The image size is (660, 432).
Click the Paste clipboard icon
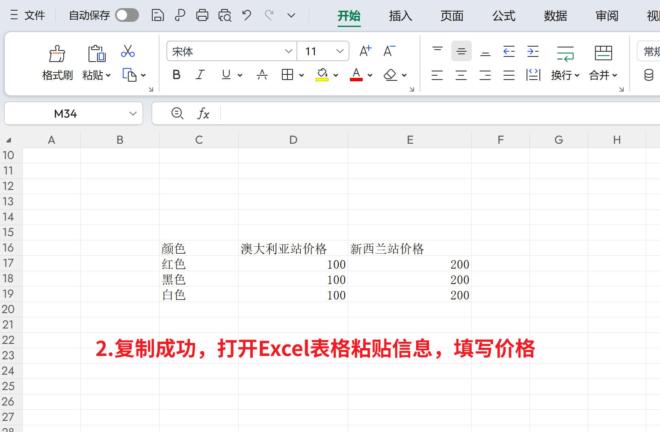pyautogui.click(x=97, y=53)
